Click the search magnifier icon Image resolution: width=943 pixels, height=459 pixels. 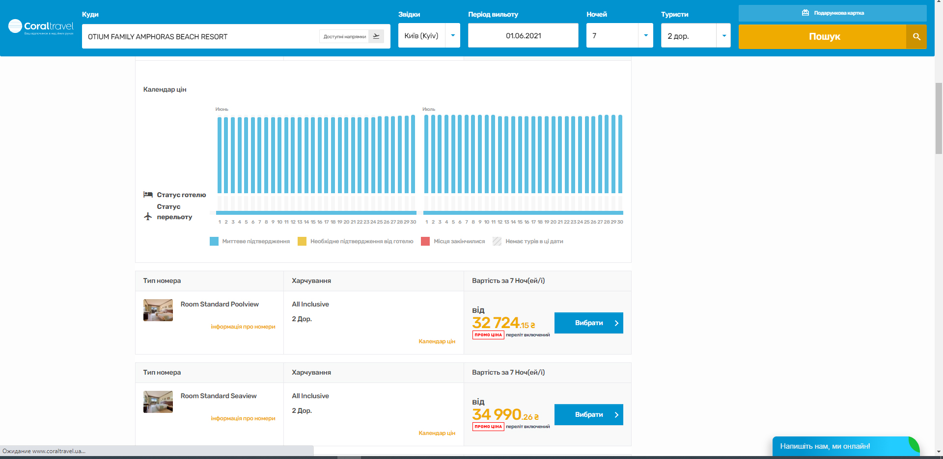916,37
